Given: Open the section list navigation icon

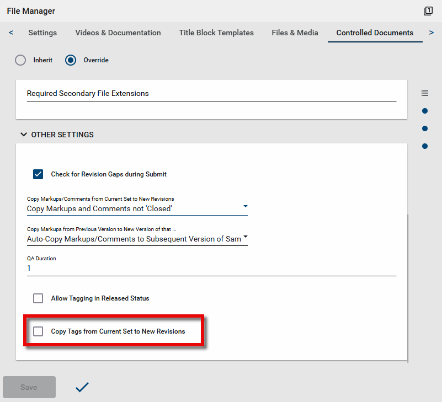Looking at the screenshot, I should tap(425, 93).
